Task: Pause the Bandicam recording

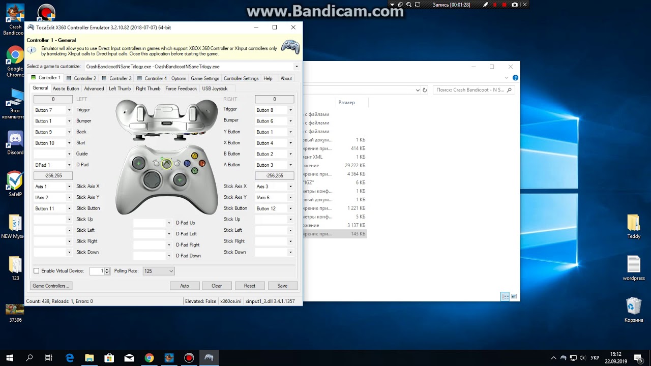Action: 495,5
